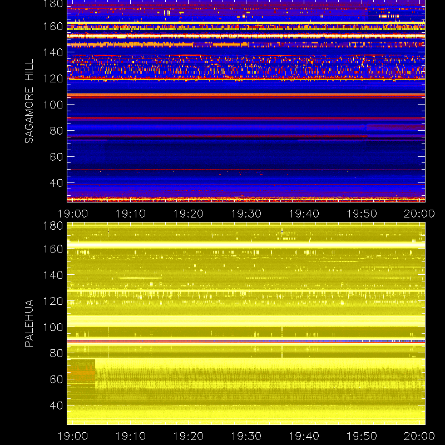Choose the 20:00 time label below Palehua plot
The width and height of the screenshot is (445, 445).
click(x=419, y=436)
